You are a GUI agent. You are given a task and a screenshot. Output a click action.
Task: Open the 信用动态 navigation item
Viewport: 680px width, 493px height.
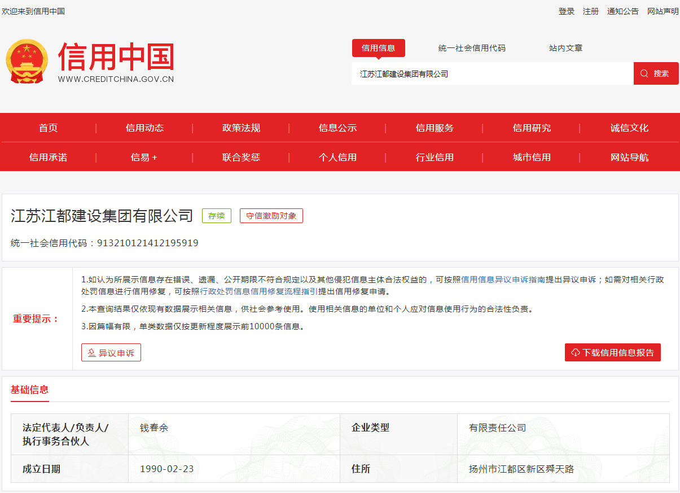point(144,128)
